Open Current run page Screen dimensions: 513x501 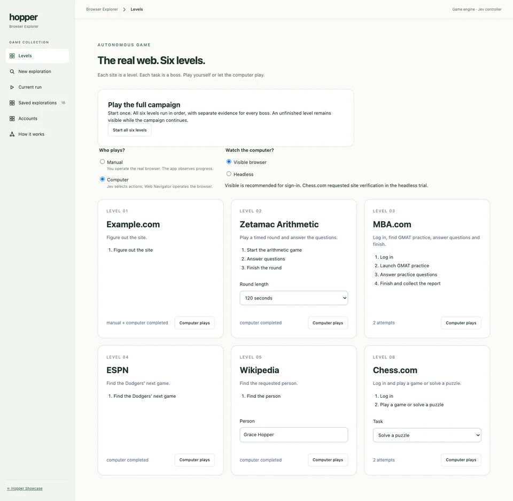[x=37, y=88]
